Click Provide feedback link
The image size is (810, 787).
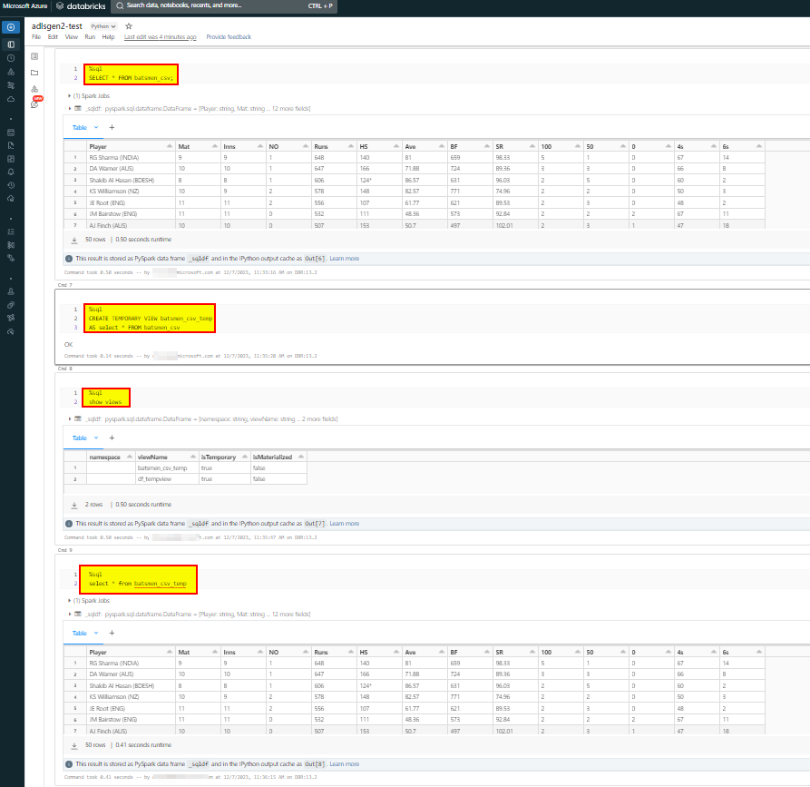click(229, 36)
